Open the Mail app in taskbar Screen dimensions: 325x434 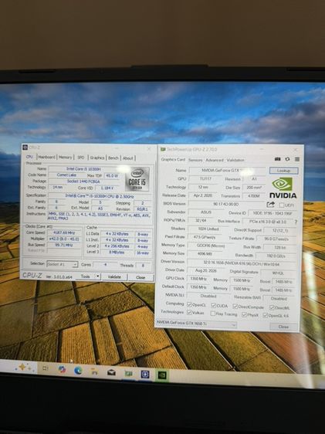click(x=111, y=372)
